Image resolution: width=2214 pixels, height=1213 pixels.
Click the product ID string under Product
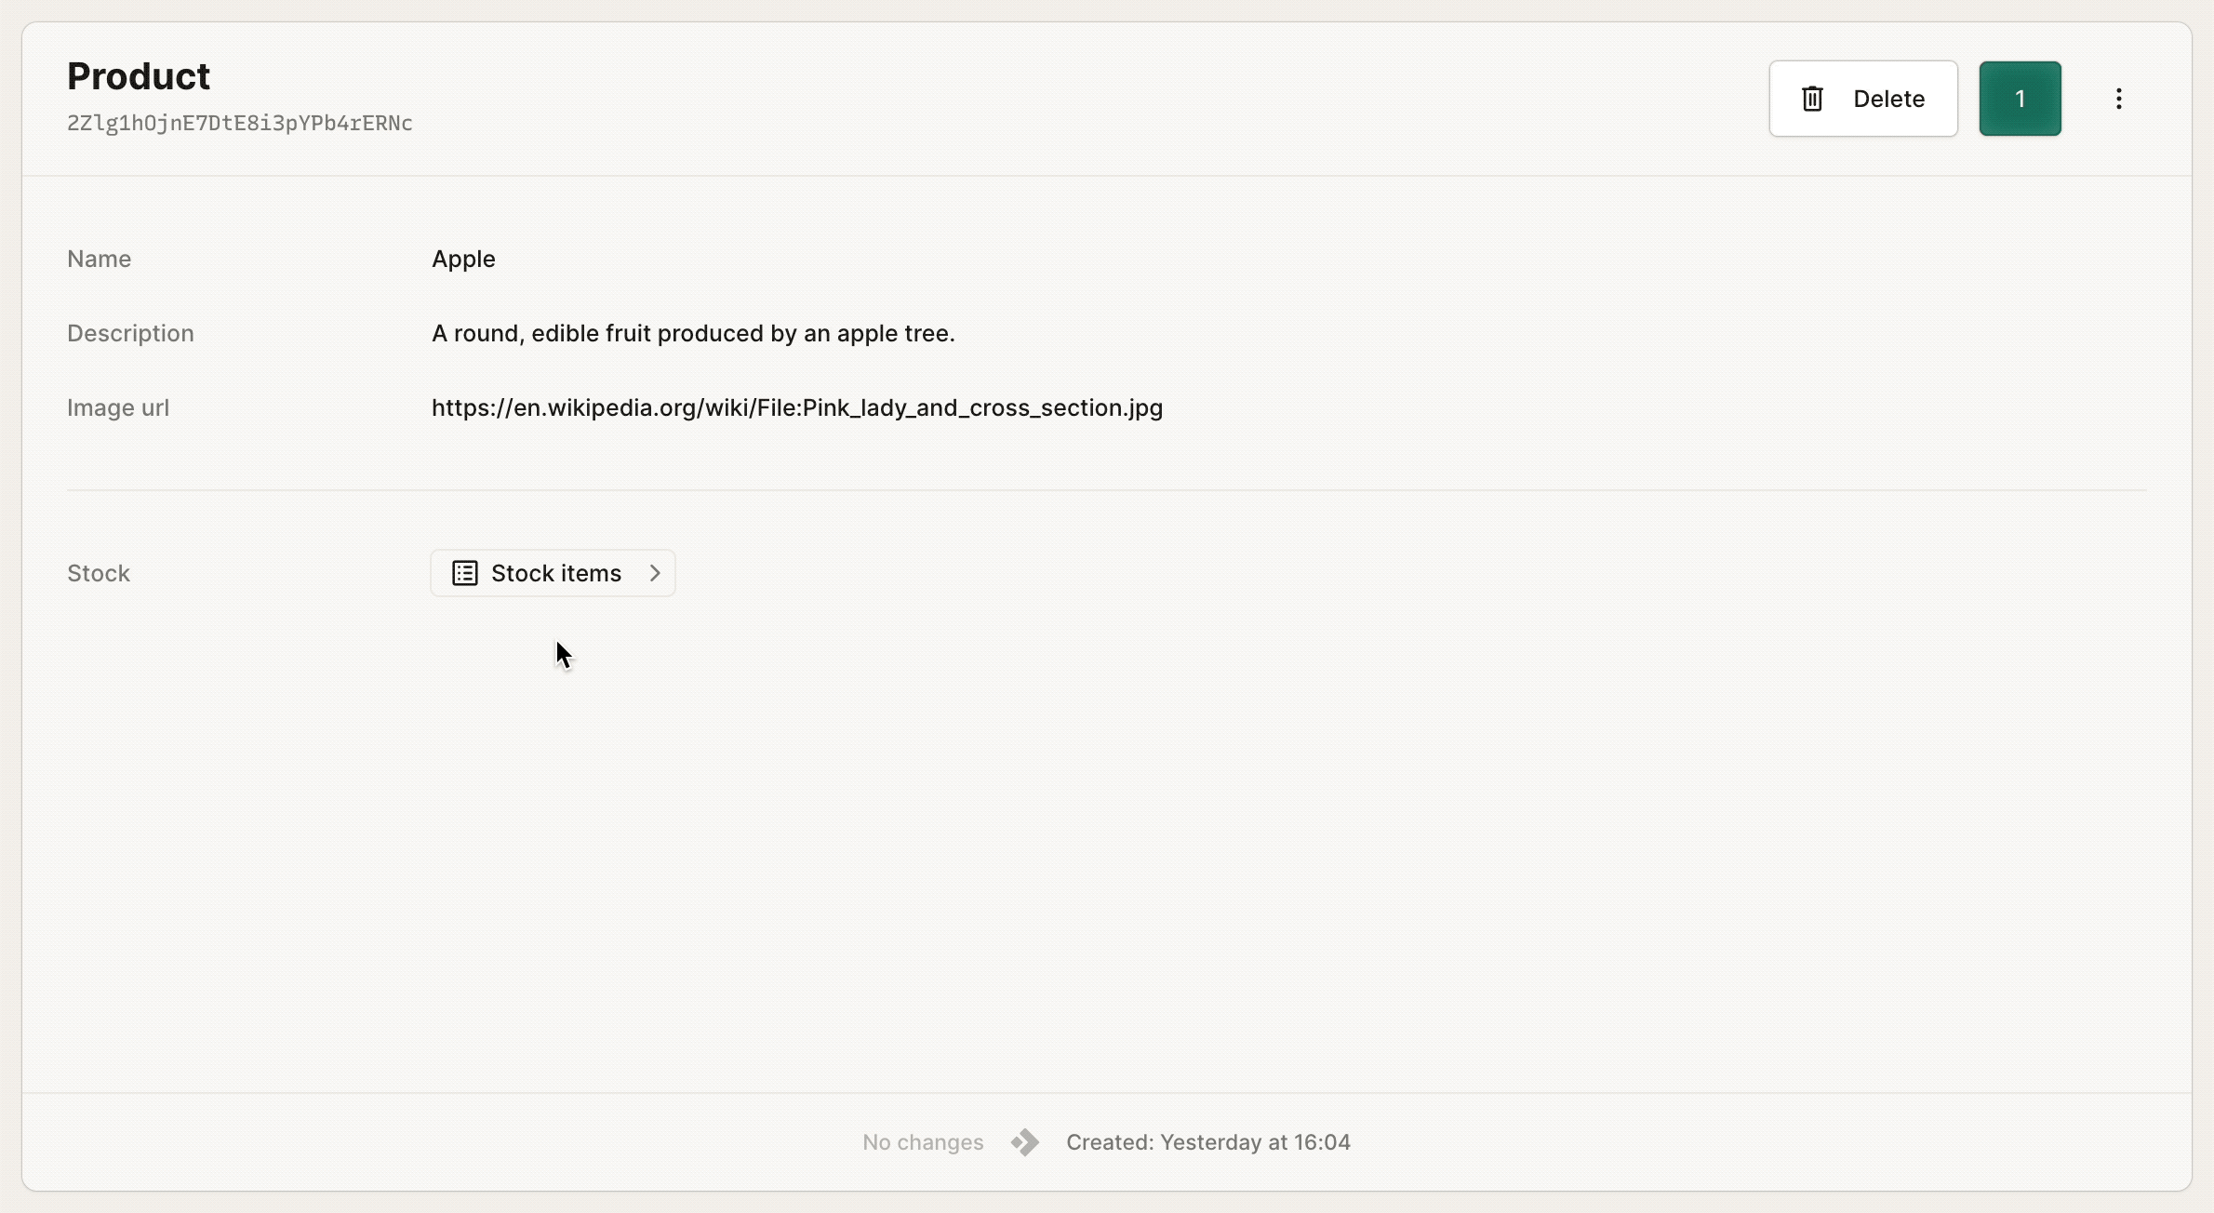240,123
